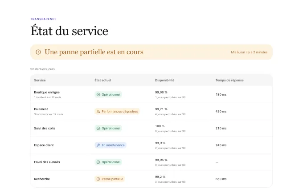The width and height of the screenshot is (303, 189).
Task: Select the Boutique en ligne service name
Action: pyautogui.click(x=47, y=92)
